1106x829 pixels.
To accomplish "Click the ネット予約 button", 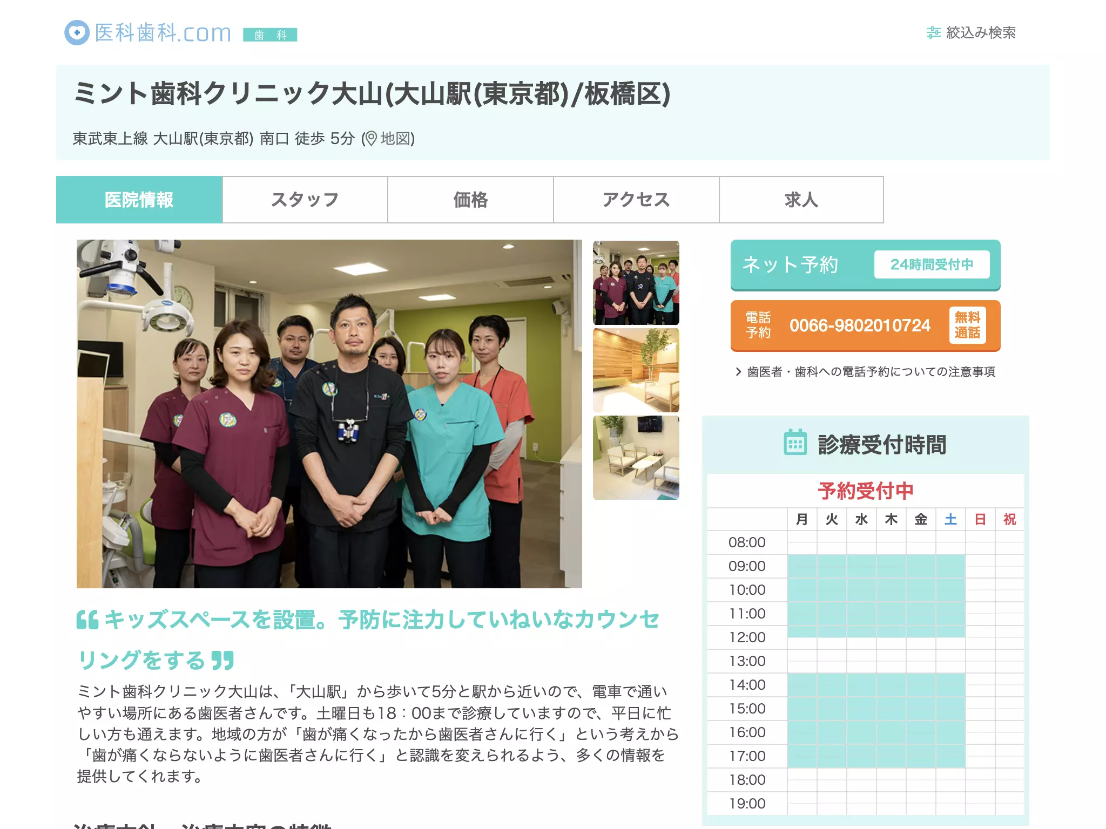I will pos(865,265).
